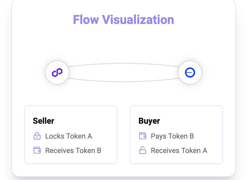Click the blue circle token icon
249x180 pixels.
click(x=190, y=73)
